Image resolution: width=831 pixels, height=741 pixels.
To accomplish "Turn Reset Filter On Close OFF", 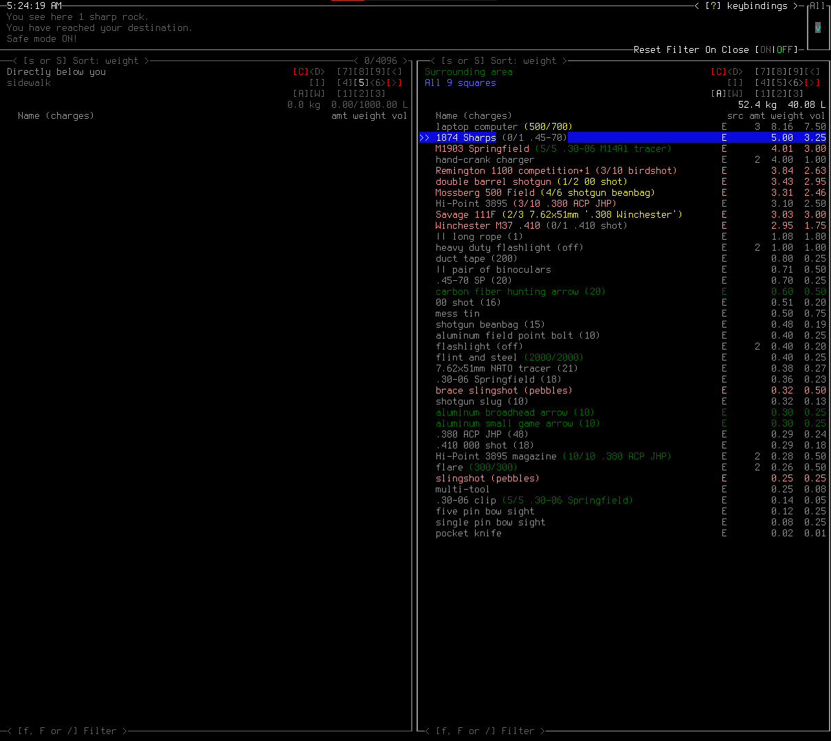I will pos(785,49).
